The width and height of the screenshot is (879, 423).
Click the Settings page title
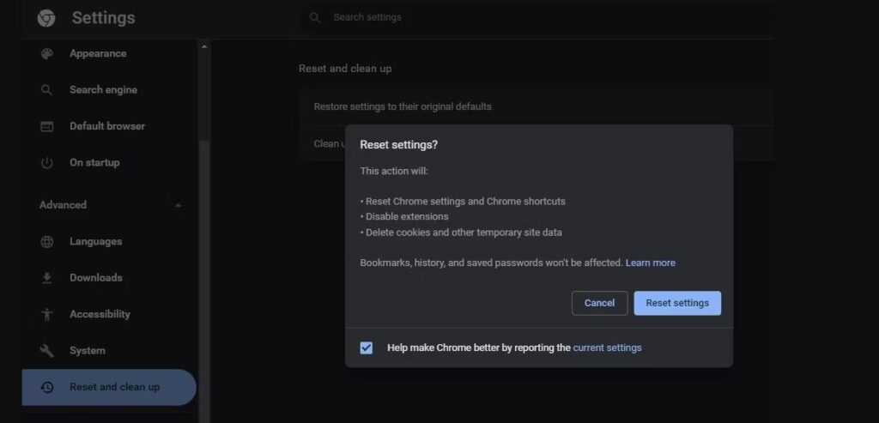tap(103, 18)
